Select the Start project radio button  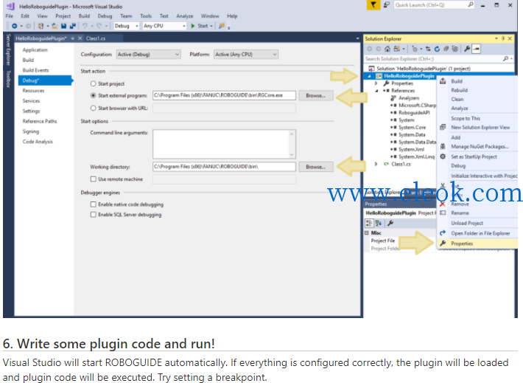point(94,83)
